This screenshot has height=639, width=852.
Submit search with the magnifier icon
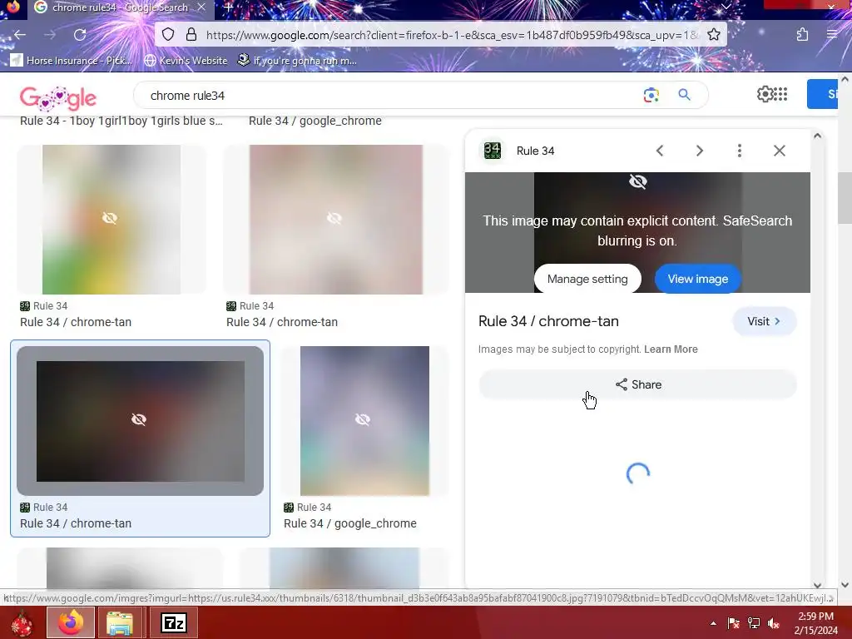tap(685, 95)
